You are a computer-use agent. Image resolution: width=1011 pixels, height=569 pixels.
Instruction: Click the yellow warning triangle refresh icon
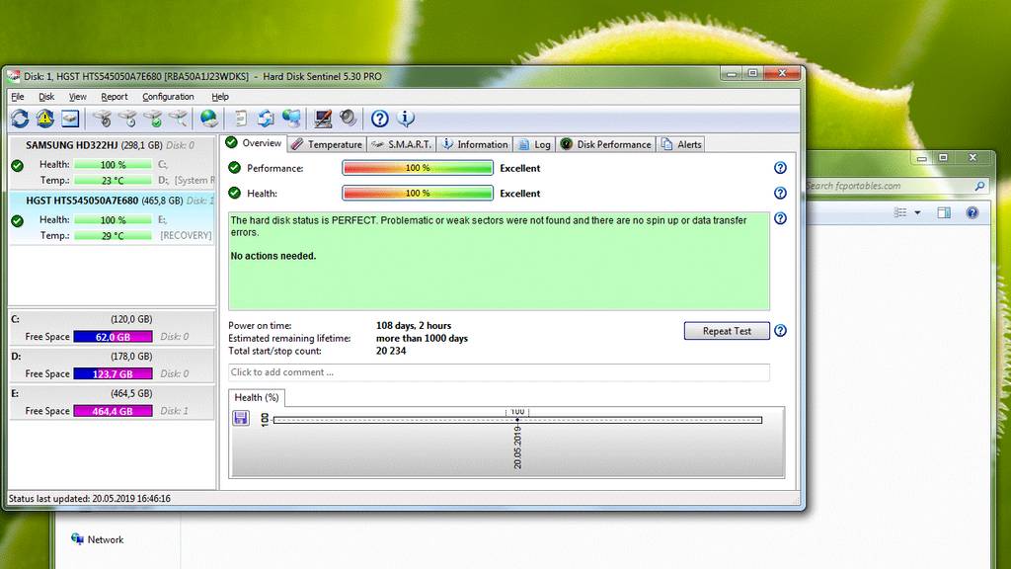(45, 119)
